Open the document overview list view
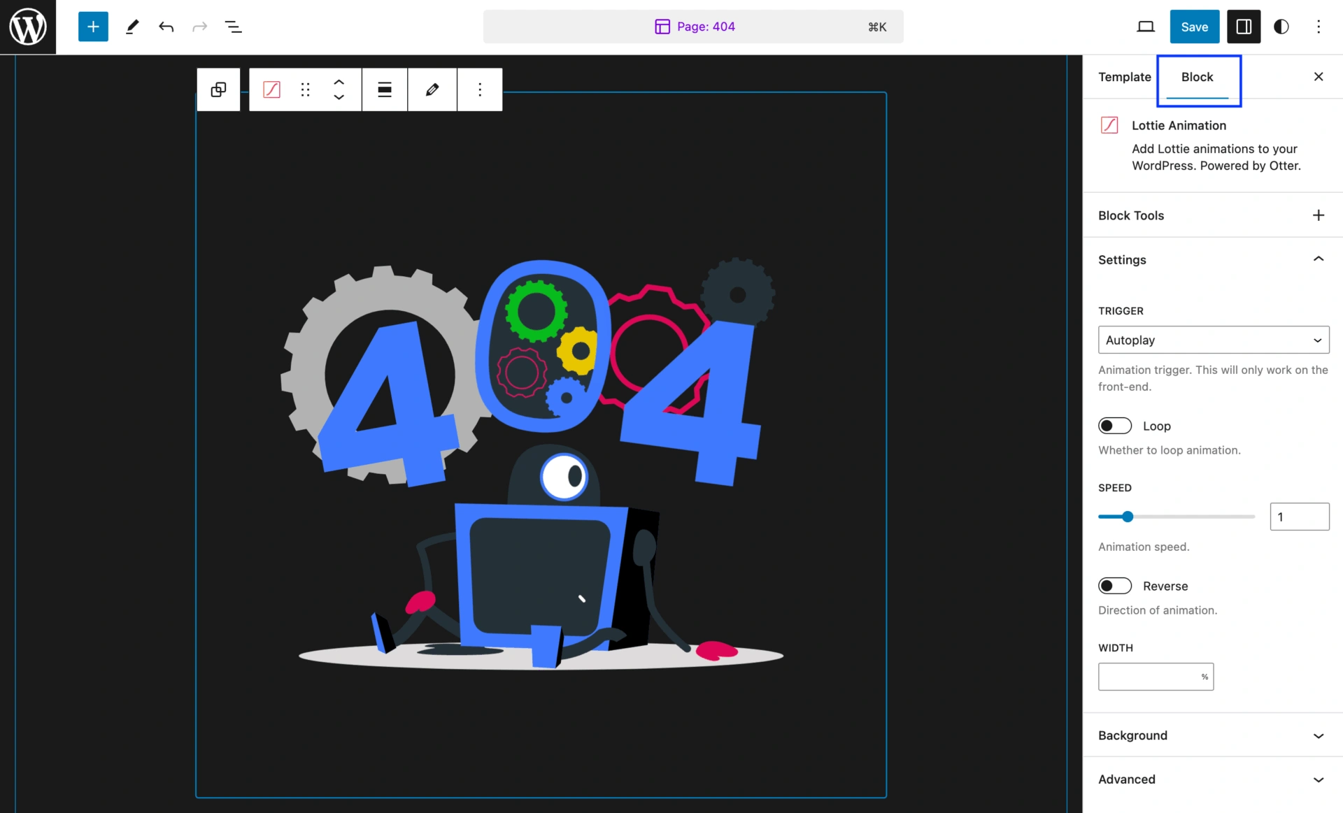Image resolution: width=1343 pixels, height=813 pixels. tap(233, 27)
